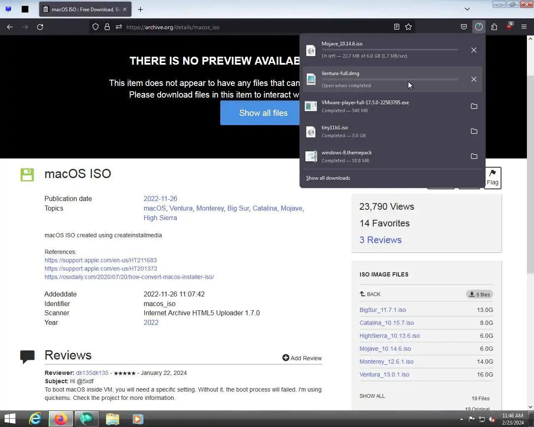Open the High Sierra topic link
The height and width of the screenshot is (427, 534).
pyautogui.click(x=160, y=218)
